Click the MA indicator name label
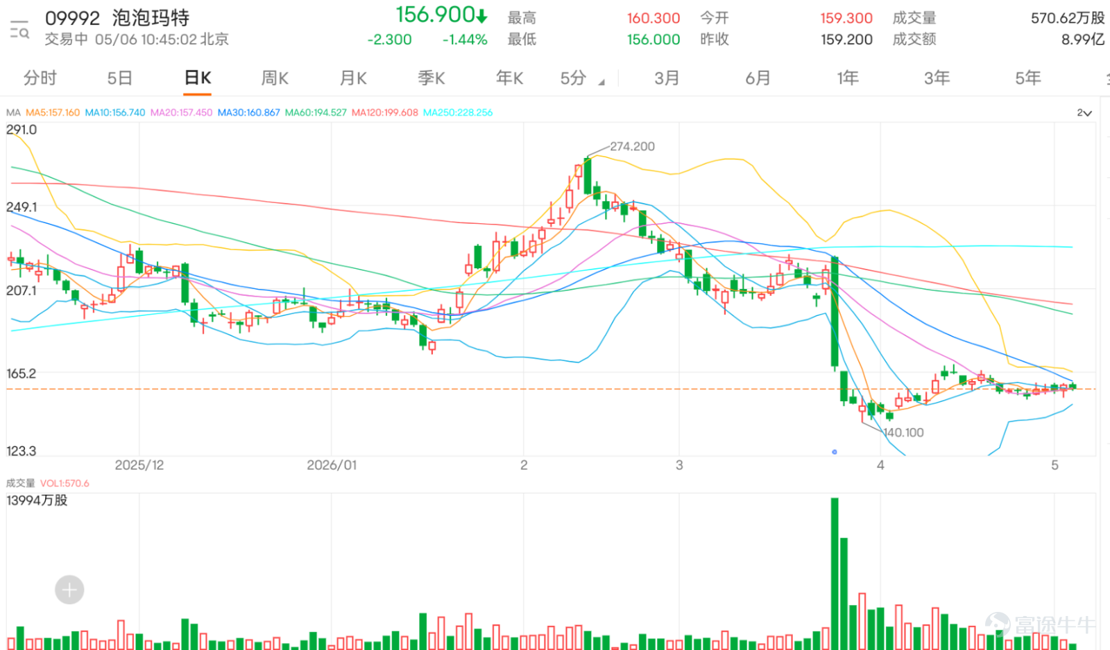This screenshot has height=650, width=1110. pyautogui.click(x=13, y=112)
